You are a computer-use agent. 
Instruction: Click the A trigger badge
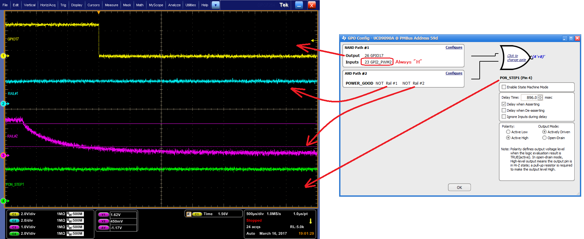click(x=189, y=214)
